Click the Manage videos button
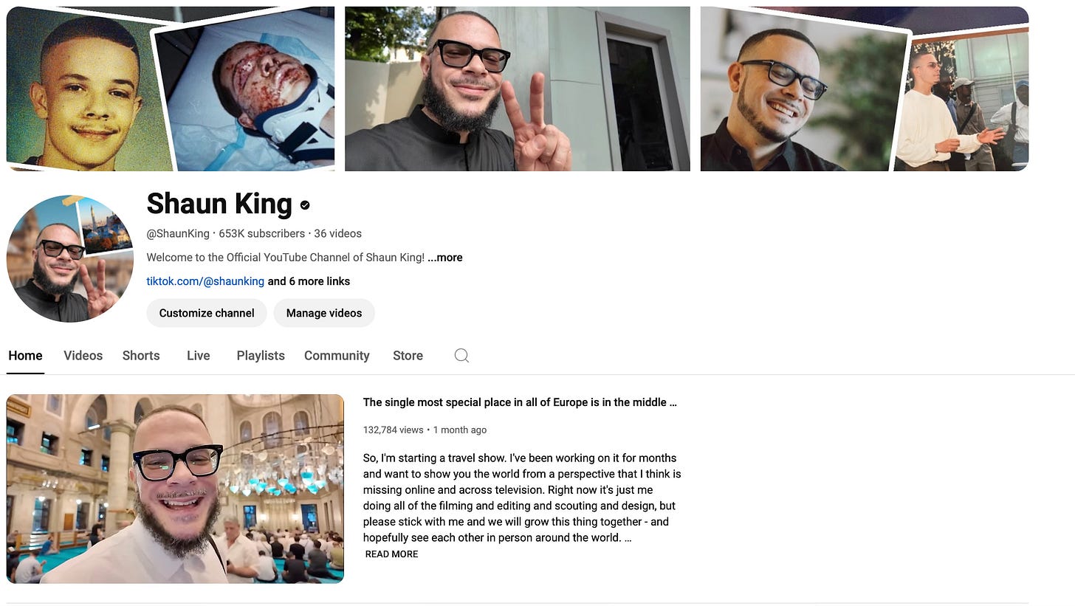 [x=324, y=313]
